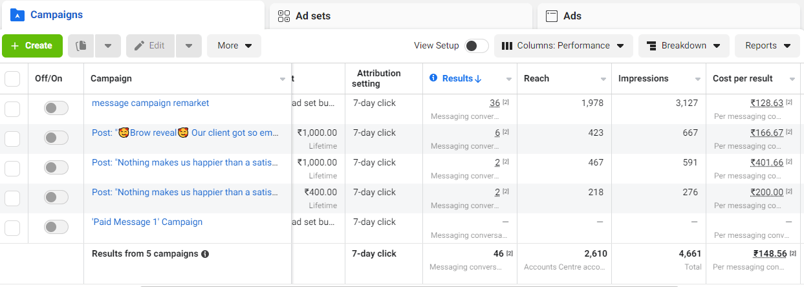Click the impressions value 3,127
This screenshot has height=287, width=804.
[686, 103]
